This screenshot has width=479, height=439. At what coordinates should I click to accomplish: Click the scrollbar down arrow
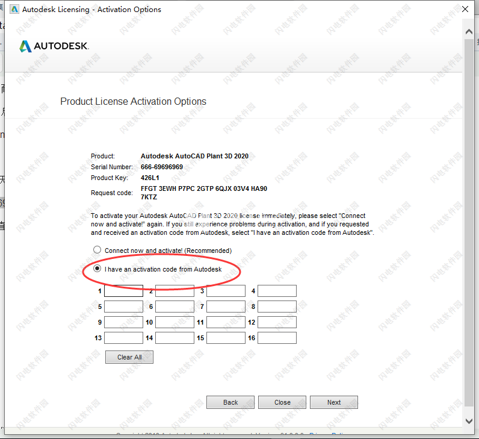(469, 421)
